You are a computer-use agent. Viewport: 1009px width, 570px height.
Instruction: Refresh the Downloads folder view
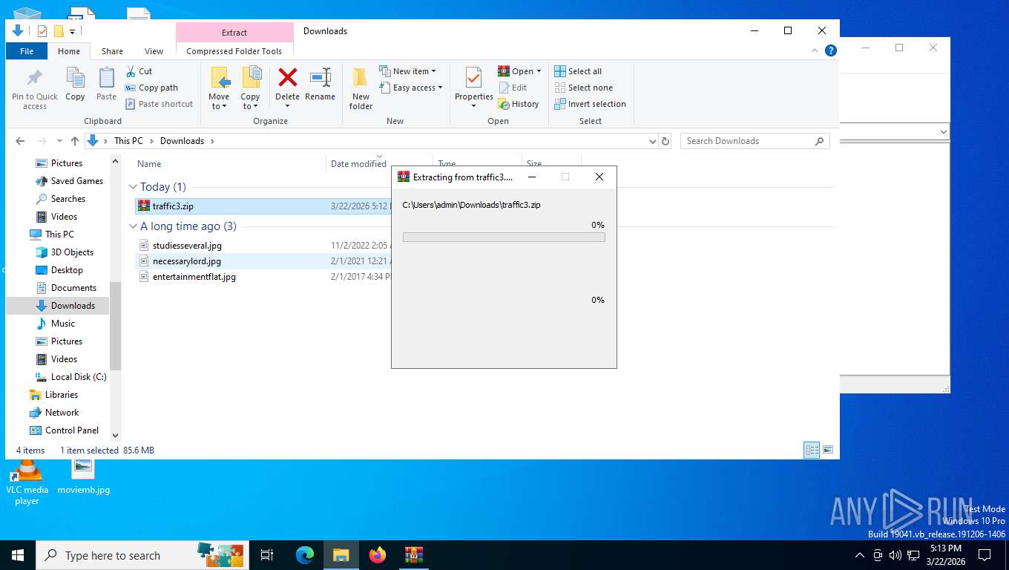[x=665, y=141]
